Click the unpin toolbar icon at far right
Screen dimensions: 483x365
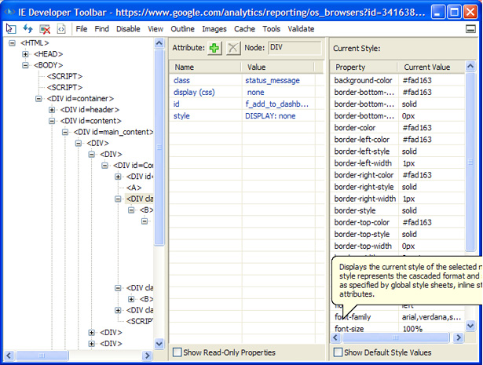coord(470,29)
